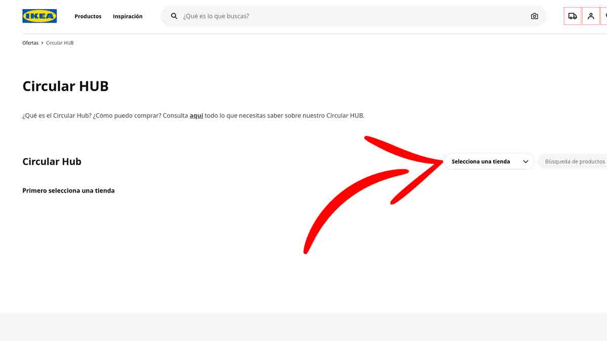
Task: Follow the 'aquí' link for Circular Hub info
Action: 196,116
